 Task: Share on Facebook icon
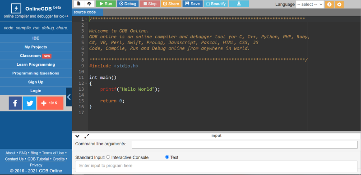(15, 103)
